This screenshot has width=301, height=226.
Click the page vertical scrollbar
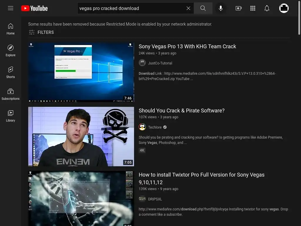299,18
